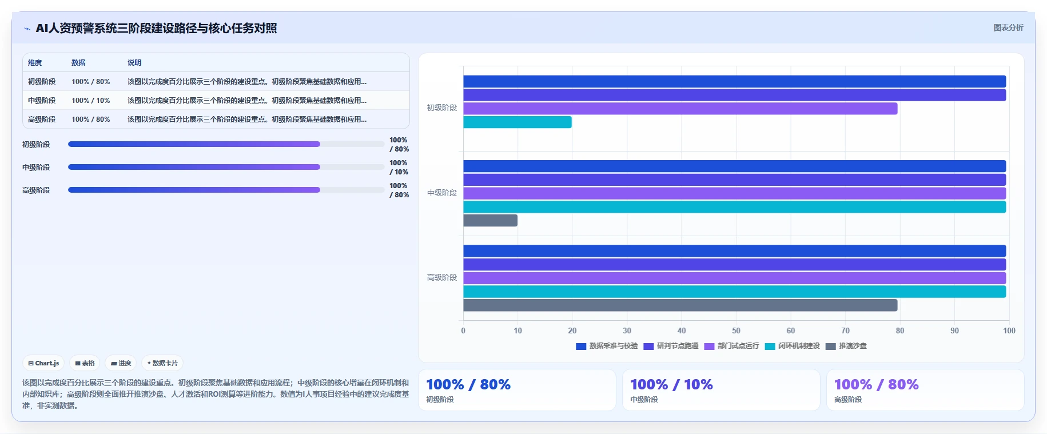Click the 高级阶段 label on the chart's vertical axis
Viewport: 1047px width, 434px height.
pyautogui.click(x=442, y=277)
